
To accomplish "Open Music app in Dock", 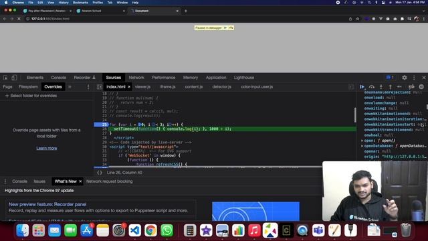I will [254, 230].
